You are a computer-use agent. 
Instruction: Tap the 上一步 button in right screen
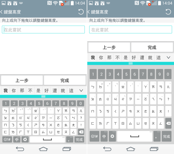point(109,47)
